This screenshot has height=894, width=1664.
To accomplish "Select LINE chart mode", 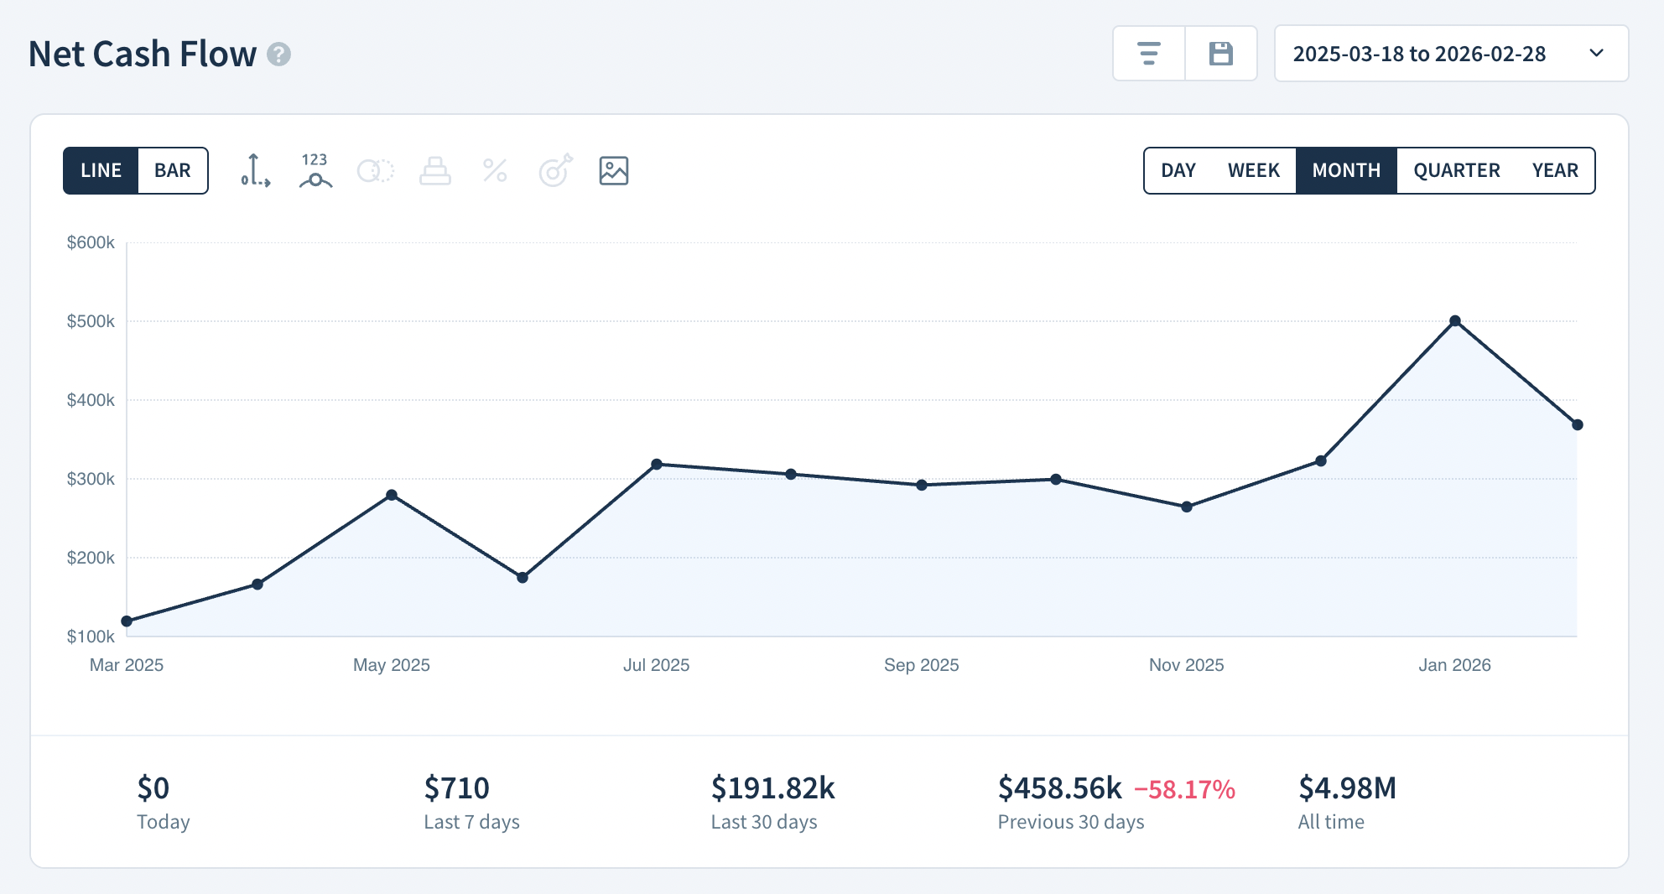I will [101, 169].
